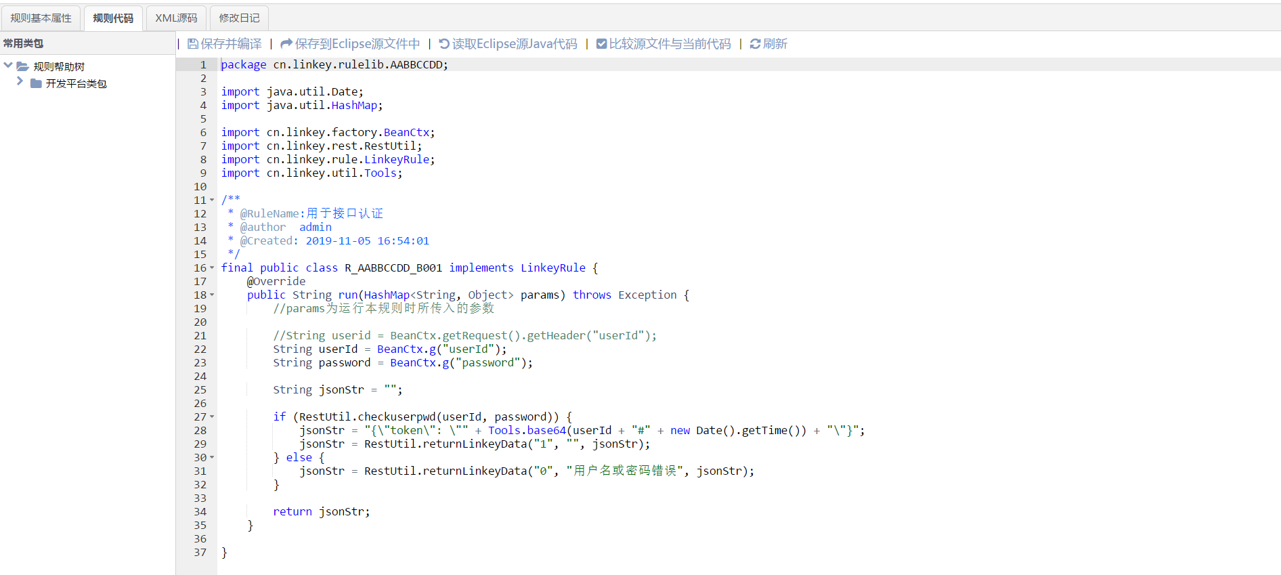Click the @author admin comment
The image size is (1281, 575).
tap(286, 228)
